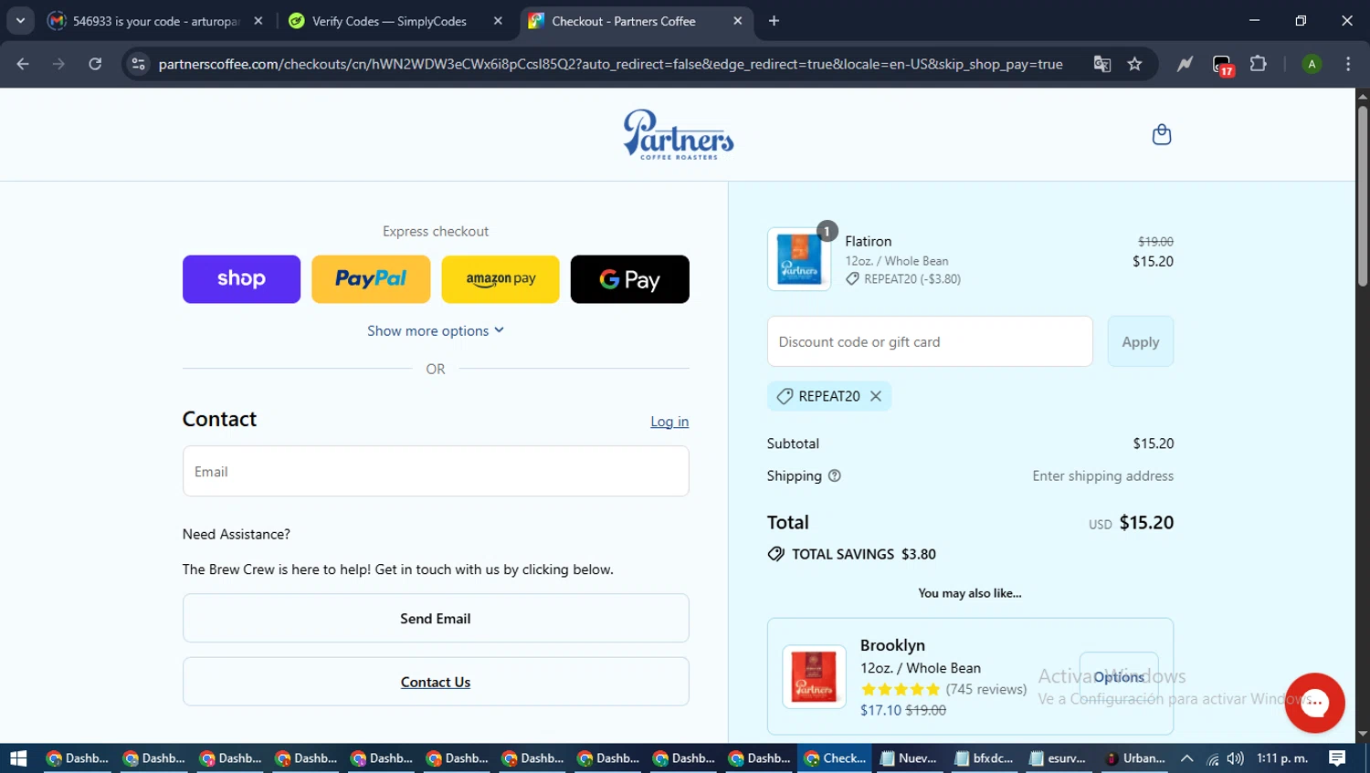1370x773 pixels.
Task: Open Options for Brooklyn coffee
Action: [x=1119, y=676]
